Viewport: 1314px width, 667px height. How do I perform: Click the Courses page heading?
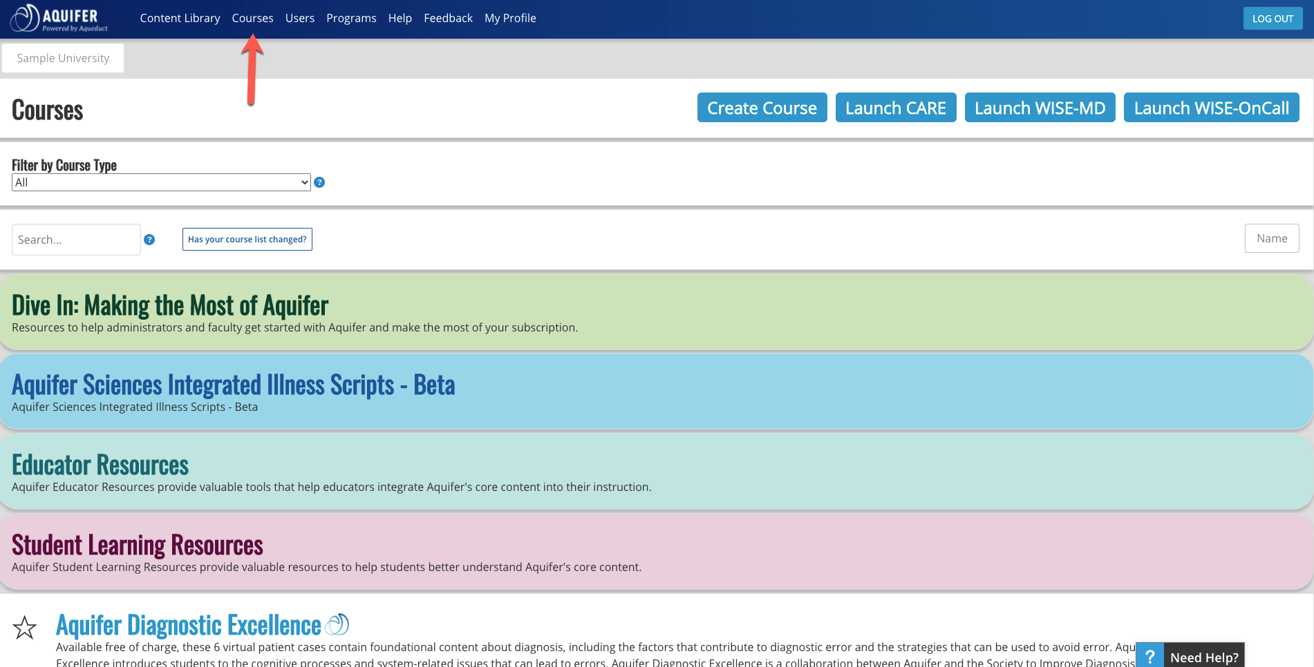tap(48, 110)
